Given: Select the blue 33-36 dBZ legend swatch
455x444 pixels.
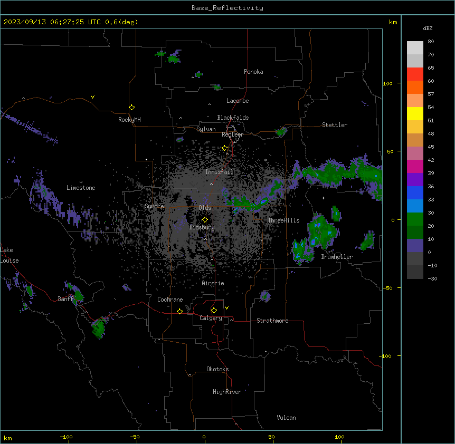Looking at the screenshot, I should point(415,192).
